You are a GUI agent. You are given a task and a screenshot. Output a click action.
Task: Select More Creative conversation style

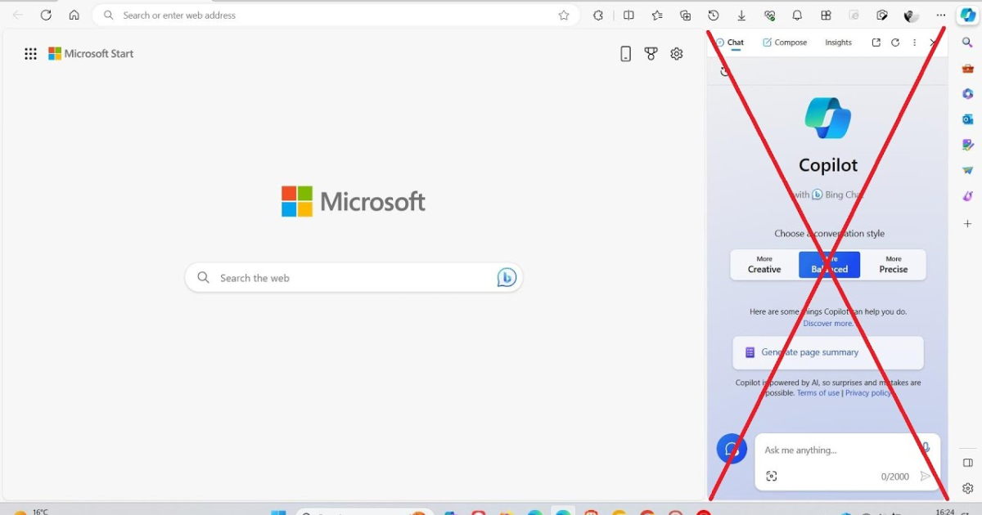point(764,265)
